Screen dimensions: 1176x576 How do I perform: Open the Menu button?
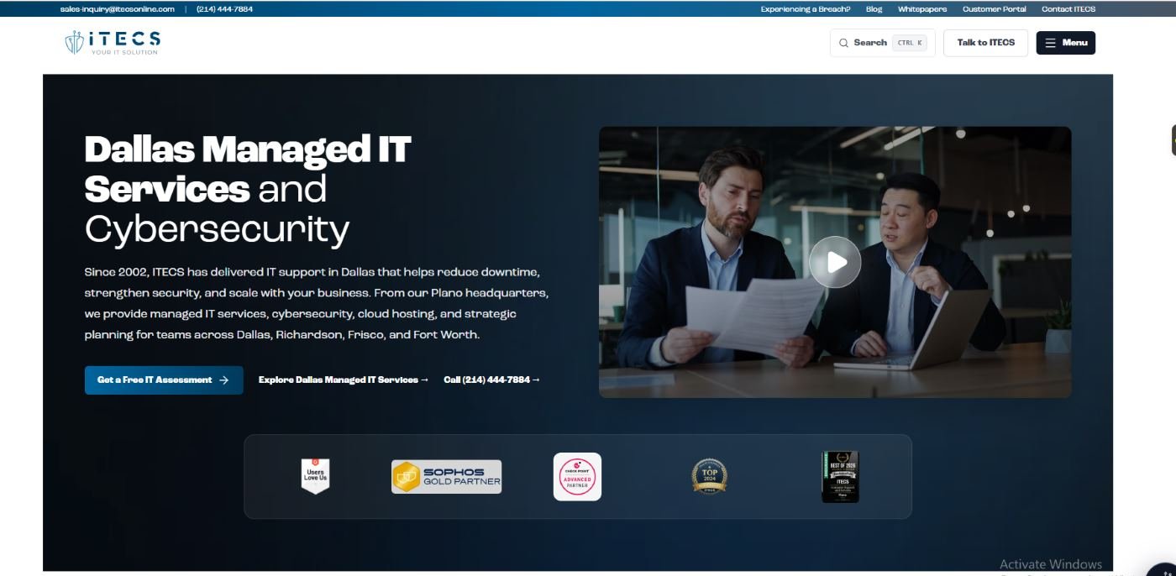click(1065, 43)
